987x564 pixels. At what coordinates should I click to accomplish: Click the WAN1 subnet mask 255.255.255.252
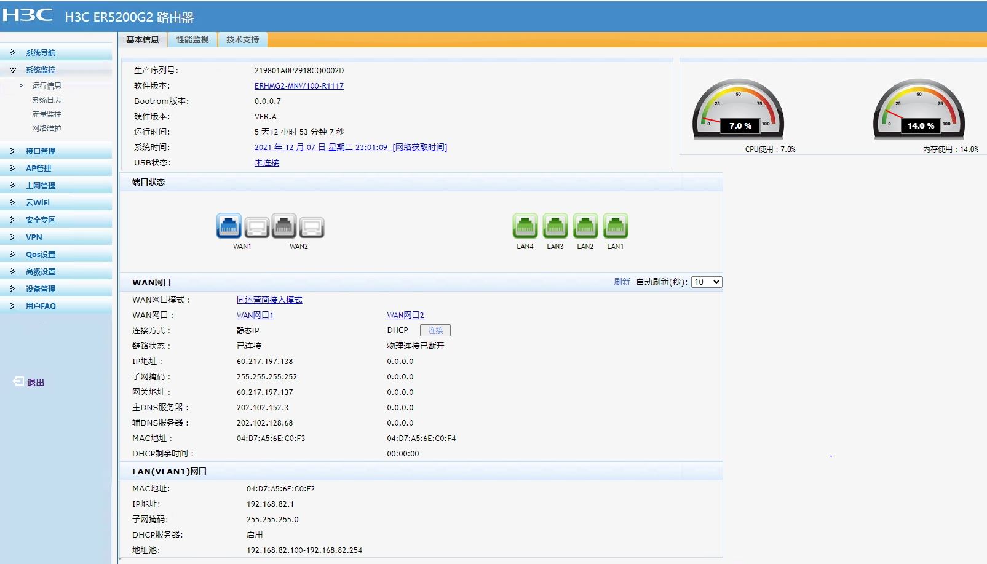tap(267, 376)
